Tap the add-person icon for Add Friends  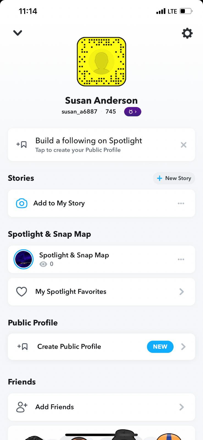tap(22, 407)
